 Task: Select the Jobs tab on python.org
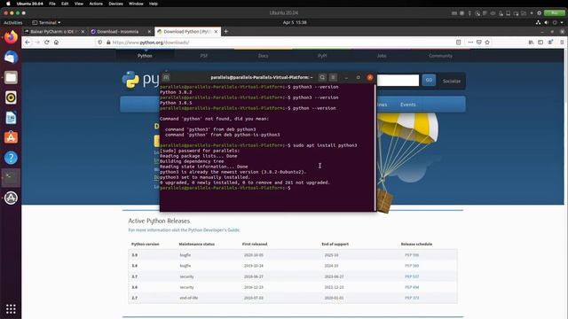pyautogui.click(x=382, y=56)
